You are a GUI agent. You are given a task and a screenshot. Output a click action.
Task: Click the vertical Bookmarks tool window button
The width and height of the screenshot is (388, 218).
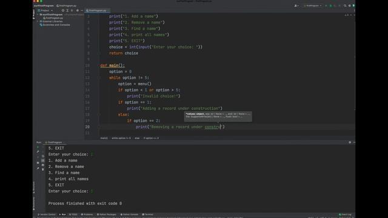(34, 203)
